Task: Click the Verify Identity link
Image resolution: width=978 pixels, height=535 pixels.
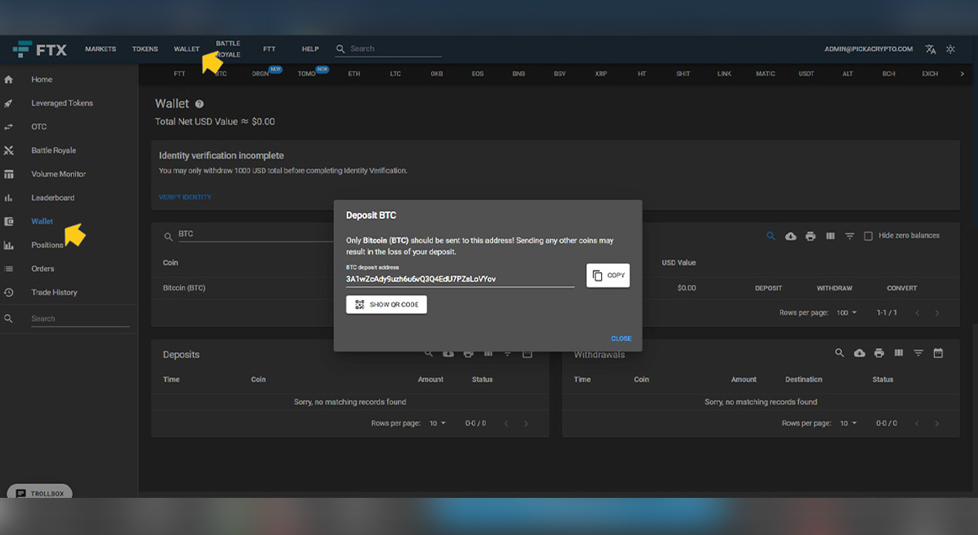Action: (185, 197)
